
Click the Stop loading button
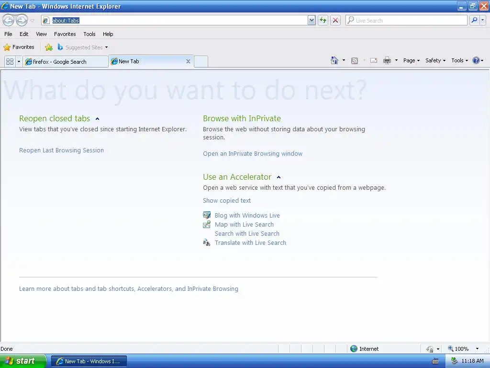click(x=335, y=20)
